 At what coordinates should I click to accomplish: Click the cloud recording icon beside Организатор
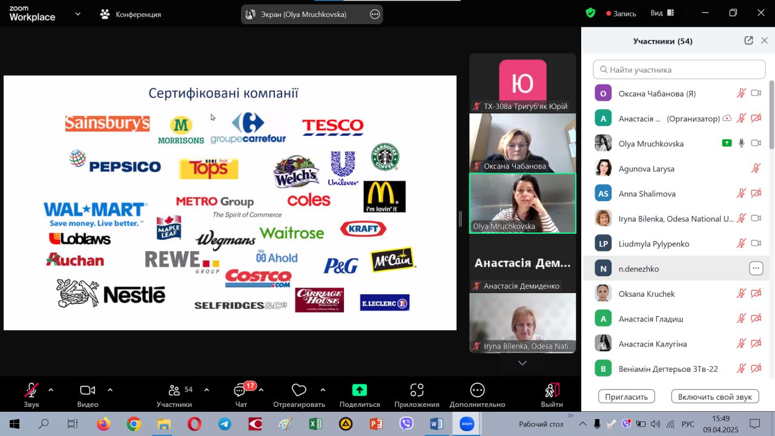click(727, 119)
